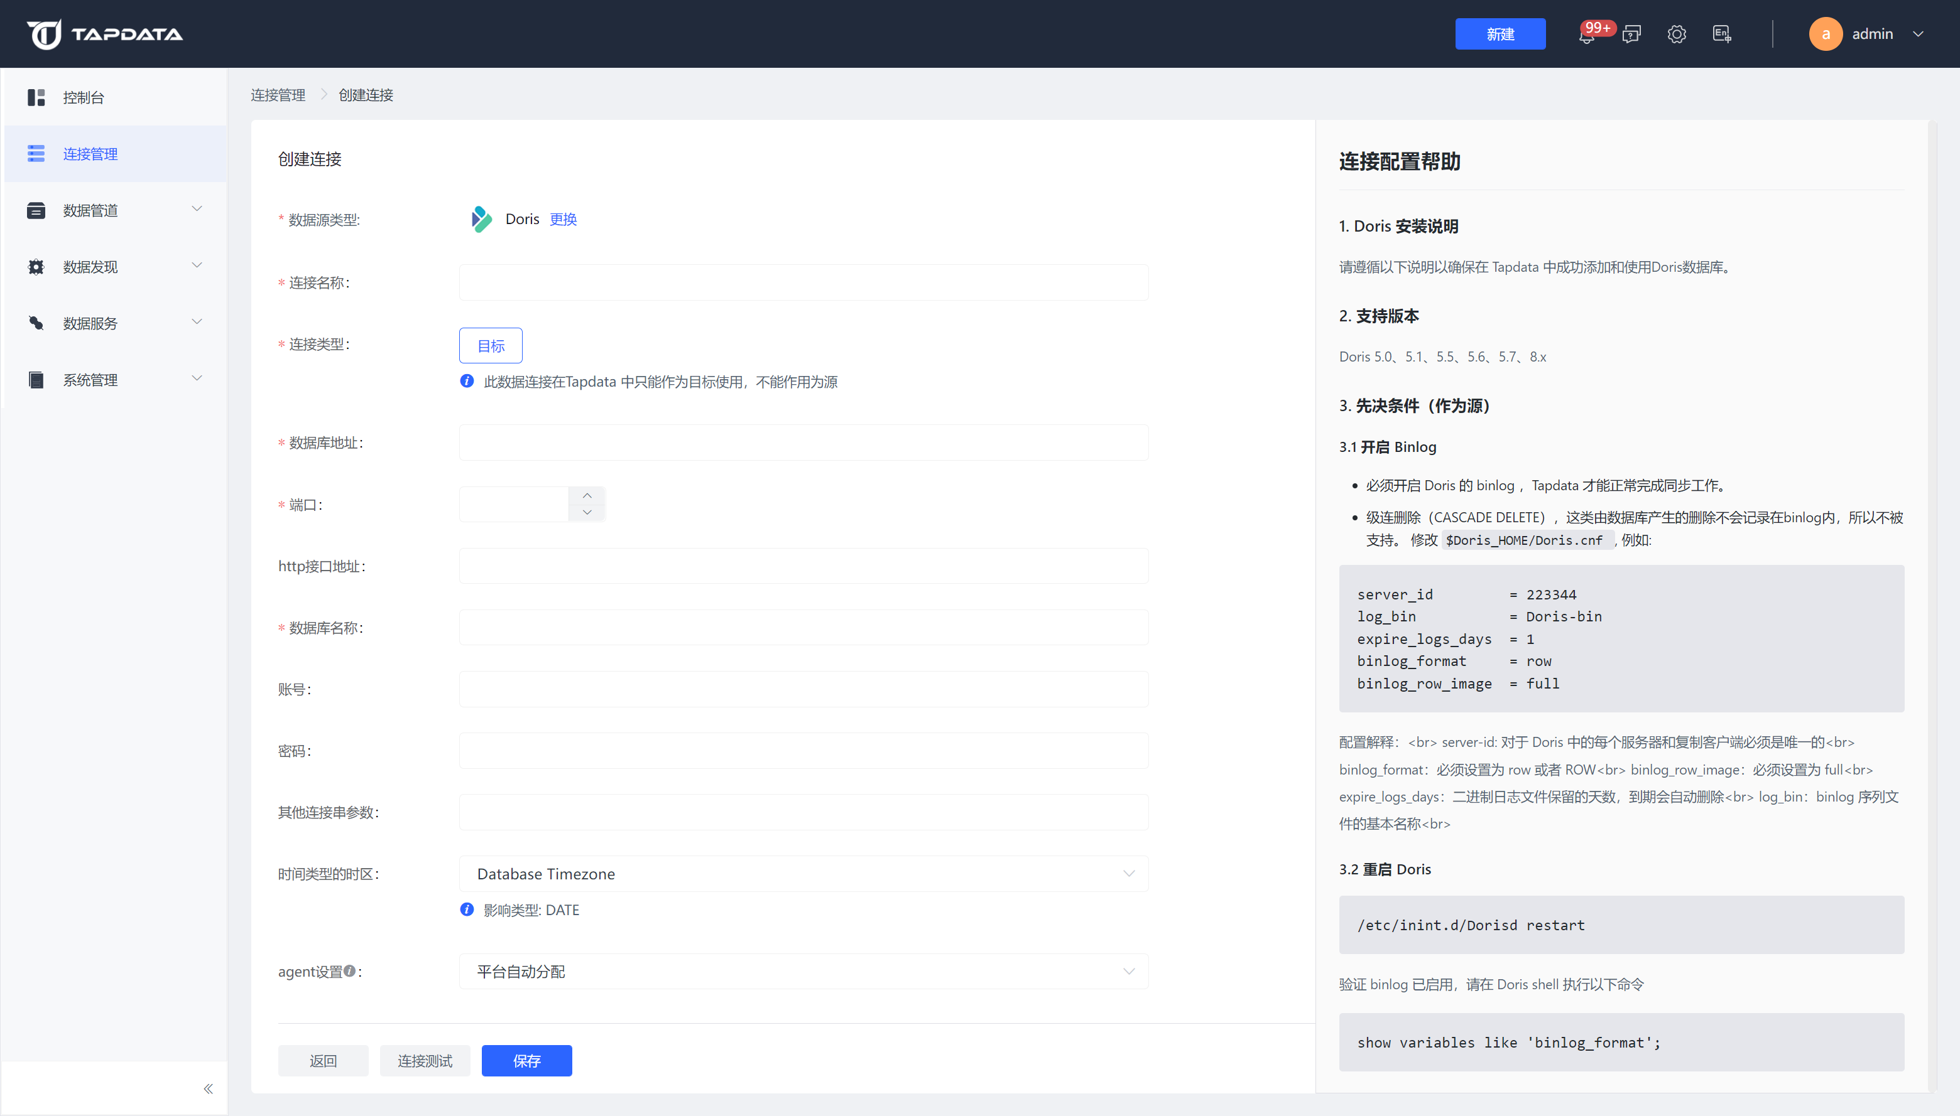Open the Database Timezone dropdown

coord(803,874)
